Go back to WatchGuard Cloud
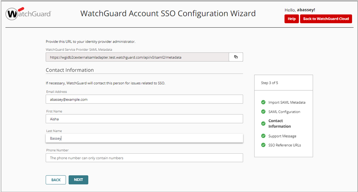 (x=326, y=19)
